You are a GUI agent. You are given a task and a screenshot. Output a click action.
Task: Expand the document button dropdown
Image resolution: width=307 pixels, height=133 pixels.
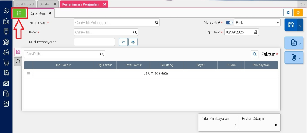coord(300,44)
